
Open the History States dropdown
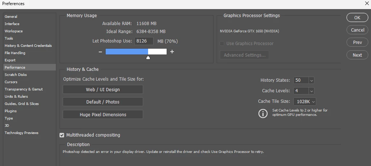coord(311,81)
